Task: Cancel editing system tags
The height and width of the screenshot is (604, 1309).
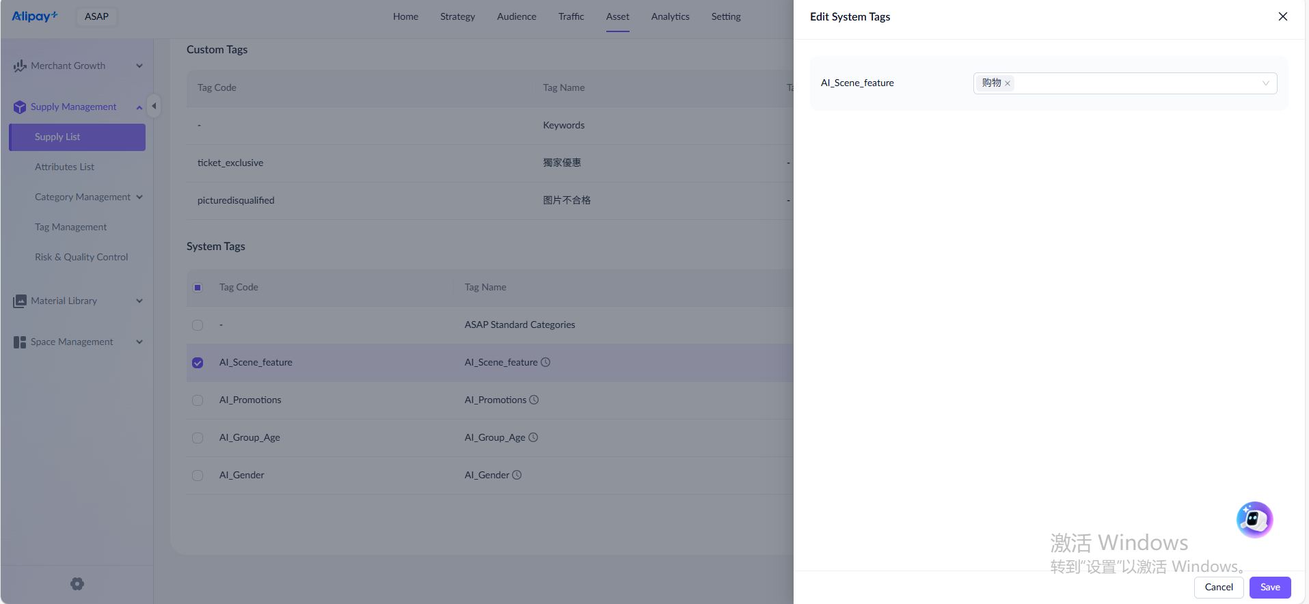Action: 1218,587
